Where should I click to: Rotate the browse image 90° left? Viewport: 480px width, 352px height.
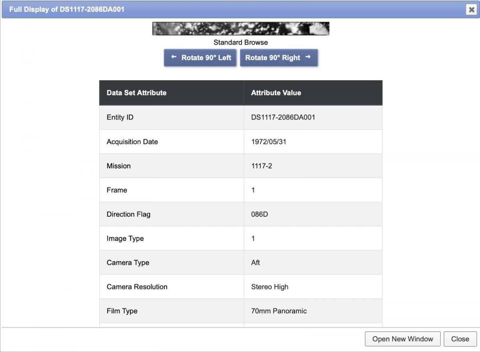click(x=200, y=58)
